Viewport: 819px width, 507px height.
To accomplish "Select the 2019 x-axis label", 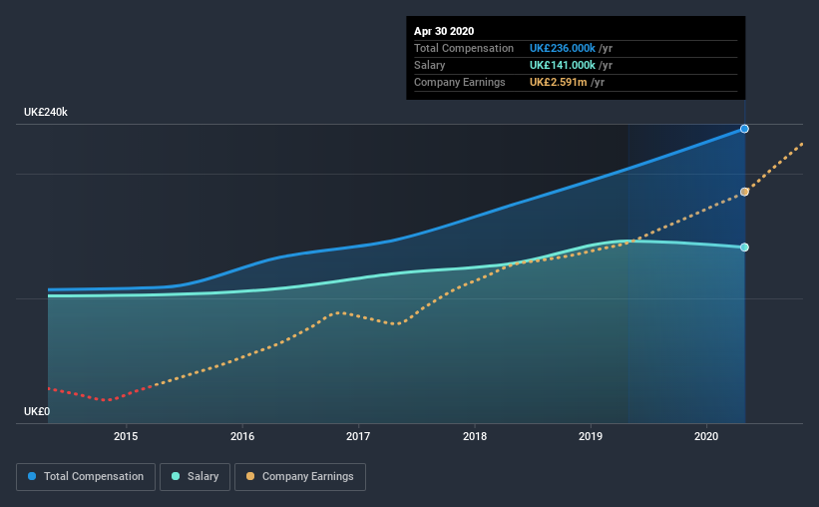I will [591, 436].
